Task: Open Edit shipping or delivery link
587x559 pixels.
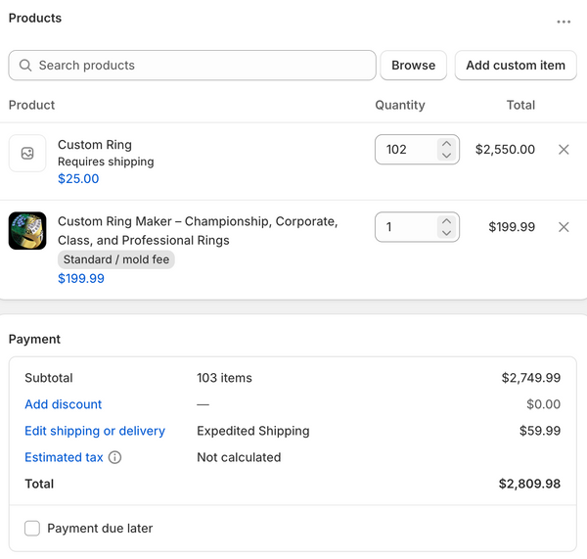Action: click(95, 431)
